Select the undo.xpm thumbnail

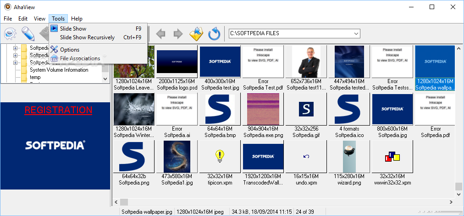click(306, 157)
